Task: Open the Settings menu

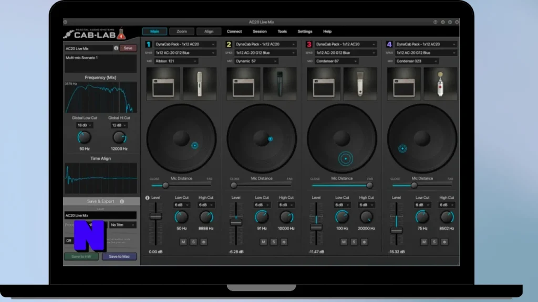Action: [305, 31]
